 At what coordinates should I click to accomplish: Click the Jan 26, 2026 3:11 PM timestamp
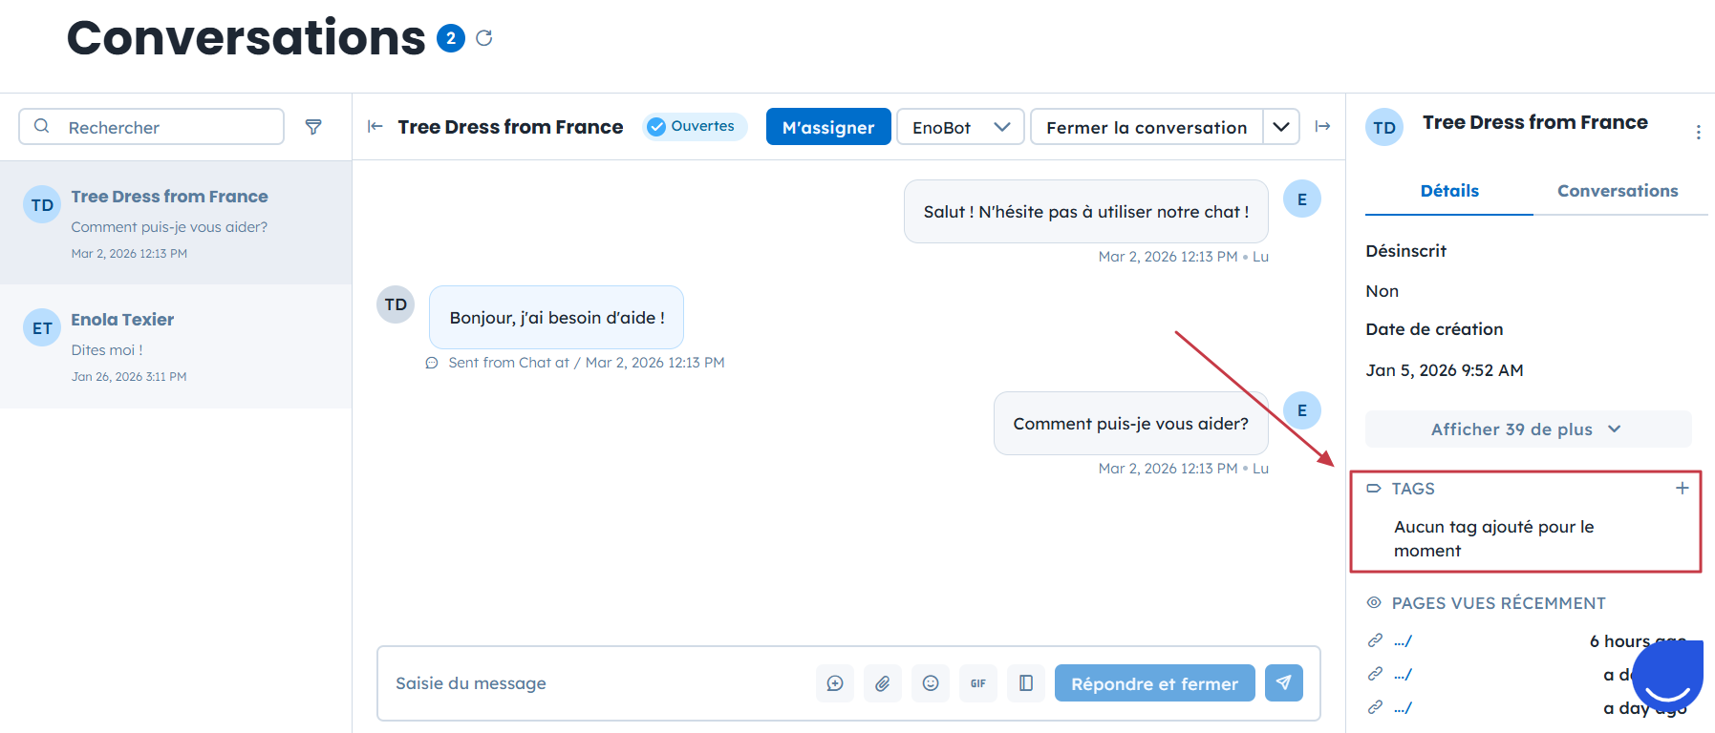point(129,377)
